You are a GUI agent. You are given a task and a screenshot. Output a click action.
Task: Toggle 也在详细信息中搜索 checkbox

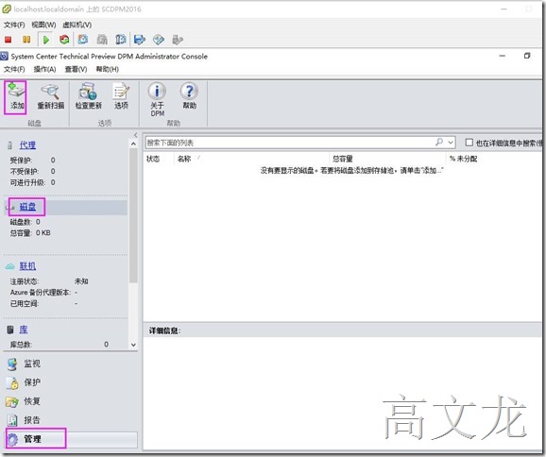click(x=469, y=143)
